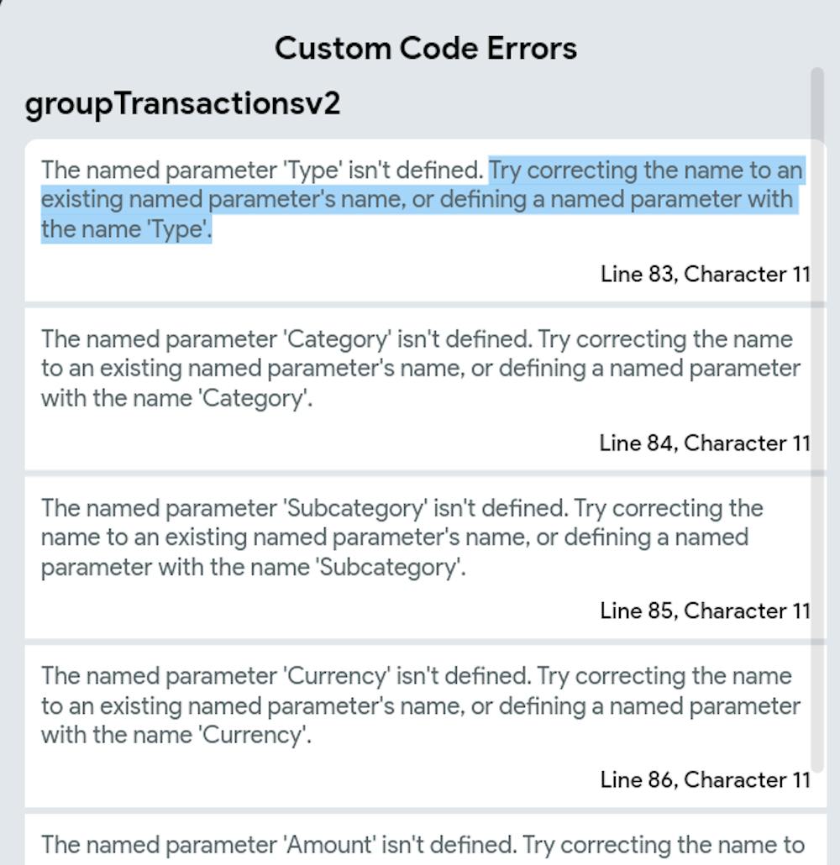Click the highlighted text in the Type error
Screen dimensions: 840x865
[x=420, y=199]
